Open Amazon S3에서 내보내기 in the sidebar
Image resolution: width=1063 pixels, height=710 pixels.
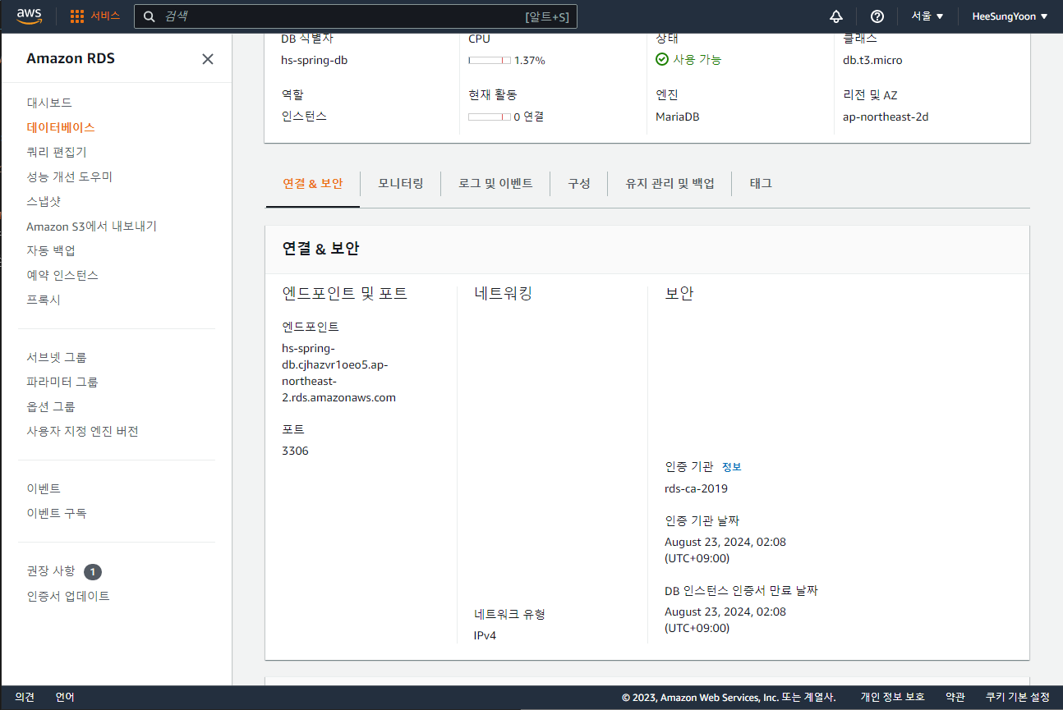pyautogui.click(x=91, y=226)
